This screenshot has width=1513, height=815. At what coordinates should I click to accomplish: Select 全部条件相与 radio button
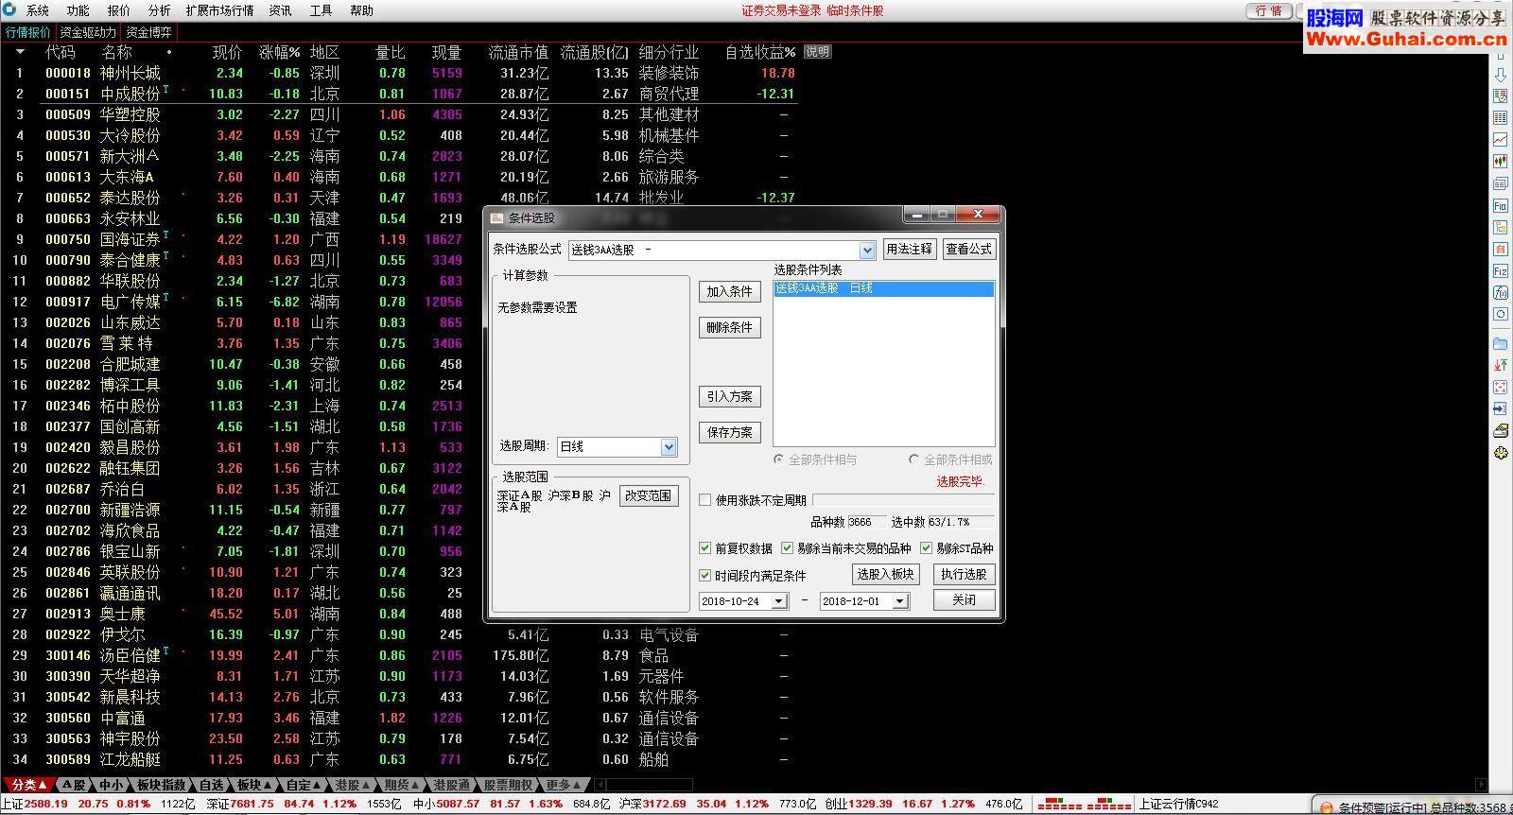click(778, 460)
